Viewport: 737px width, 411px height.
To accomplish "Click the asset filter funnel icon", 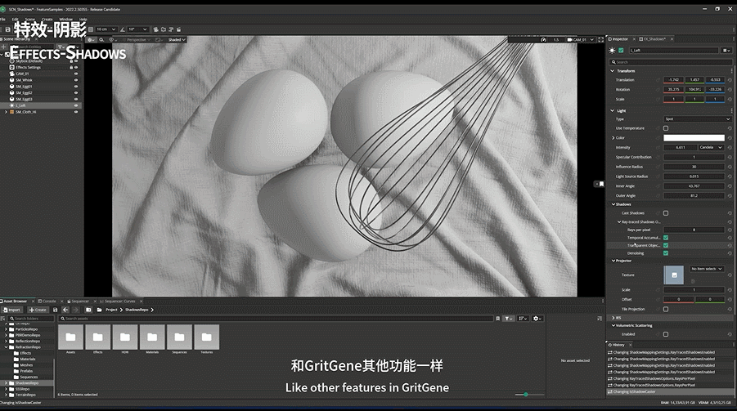I will [507, 319].
